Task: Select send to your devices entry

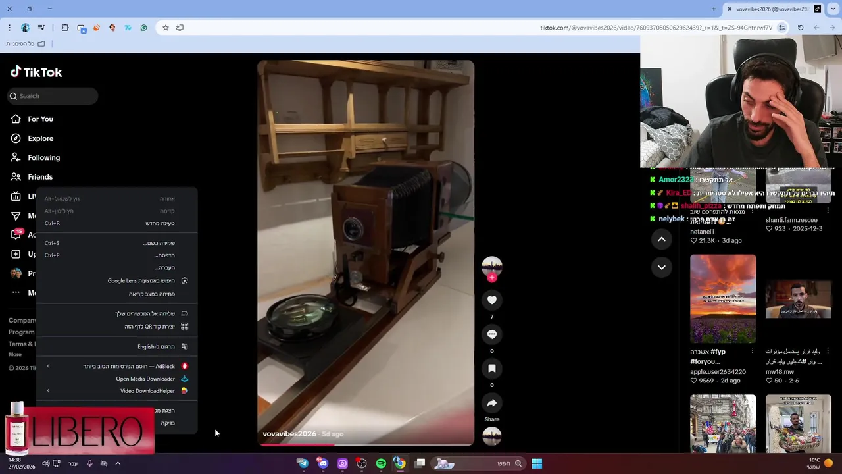Action: coord(116,313)
